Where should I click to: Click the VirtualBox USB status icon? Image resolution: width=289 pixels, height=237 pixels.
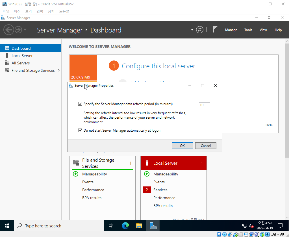coord(235,234)
